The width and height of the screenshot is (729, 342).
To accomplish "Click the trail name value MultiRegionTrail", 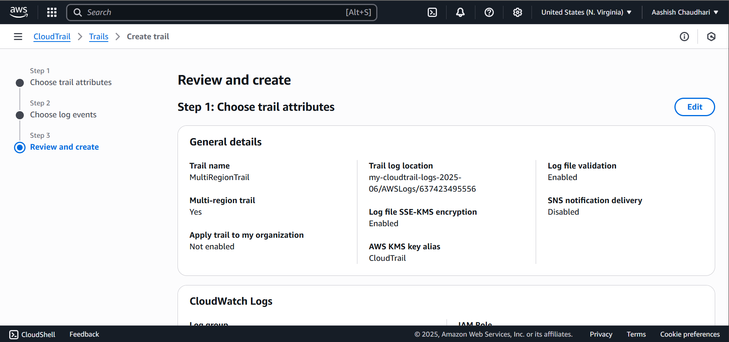I will click(x=219, y=177).
